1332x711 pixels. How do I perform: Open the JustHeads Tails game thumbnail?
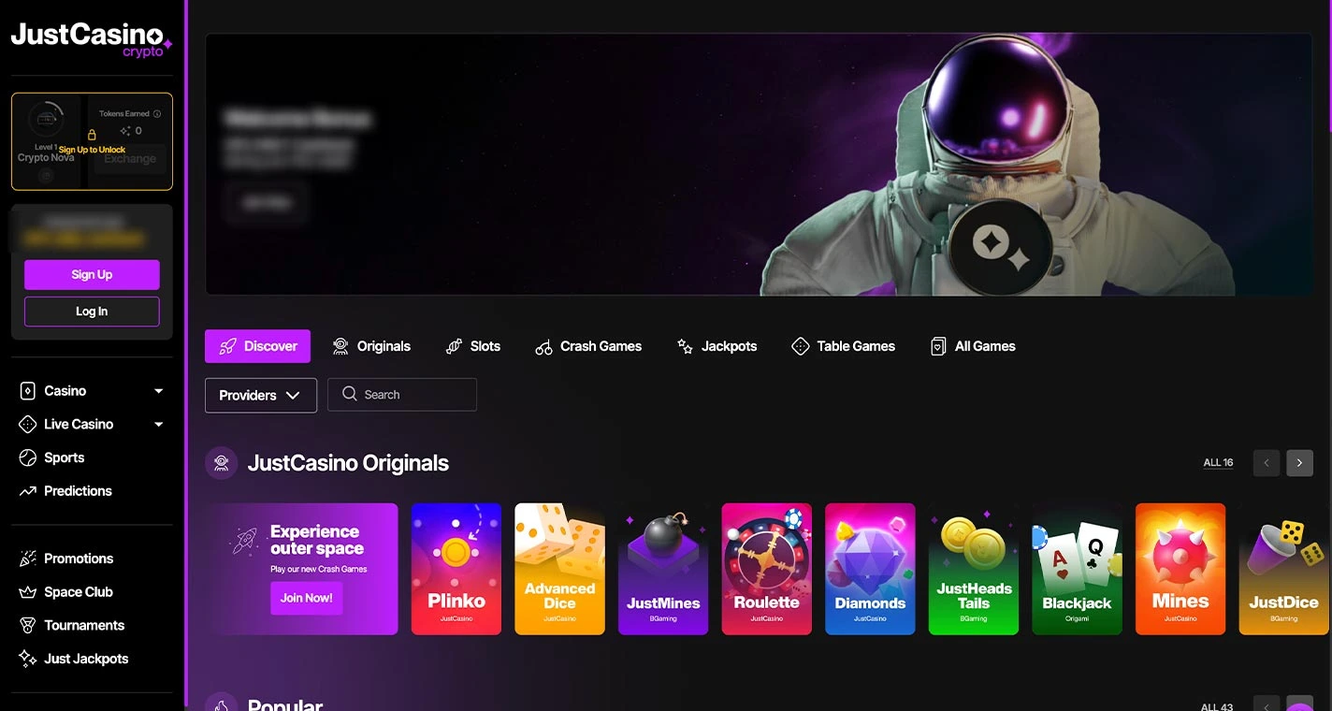(x=974, y=569)
